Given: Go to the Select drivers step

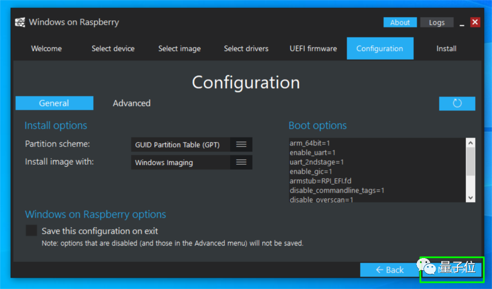Looking at the screenshot, I should point(246,49).
